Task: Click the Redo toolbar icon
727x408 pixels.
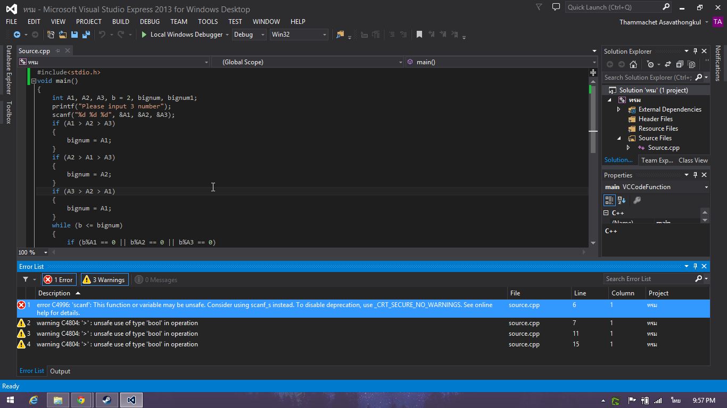Action: pos(121,35)
